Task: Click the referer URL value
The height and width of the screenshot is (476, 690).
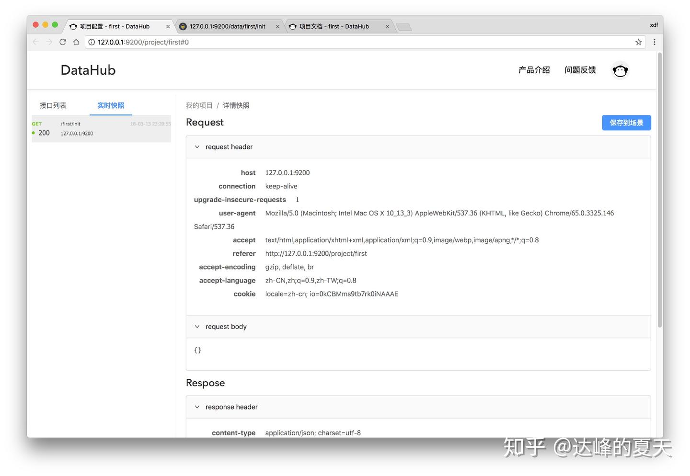Action: [x=316, y=254]
